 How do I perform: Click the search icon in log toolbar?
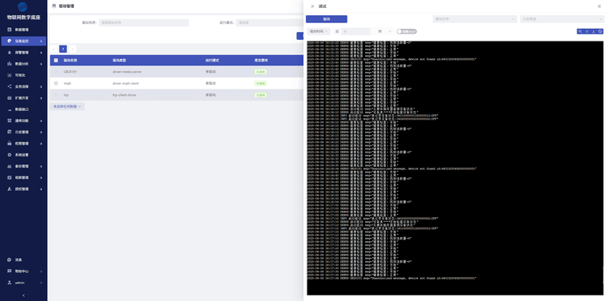[x=581, y=31]
